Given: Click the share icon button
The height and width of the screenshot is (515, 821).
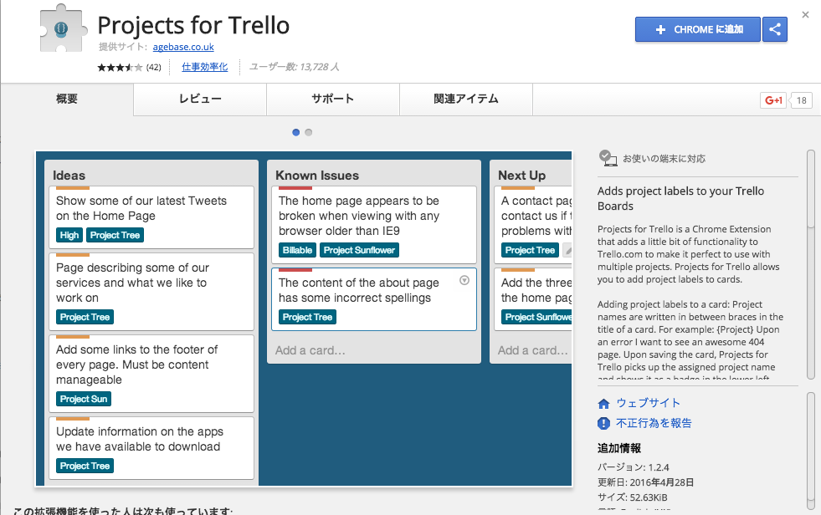Looking at the screenshot, I should (x=775, y=29).
